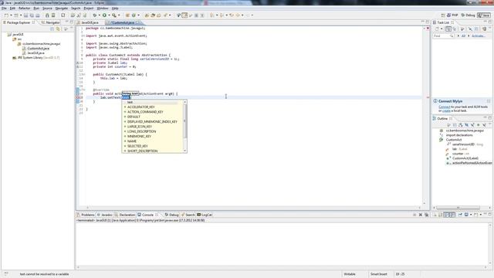Open the Javadoc tab
The height and width of the screenshot is (278, 494).
click(x=105, y=215)
